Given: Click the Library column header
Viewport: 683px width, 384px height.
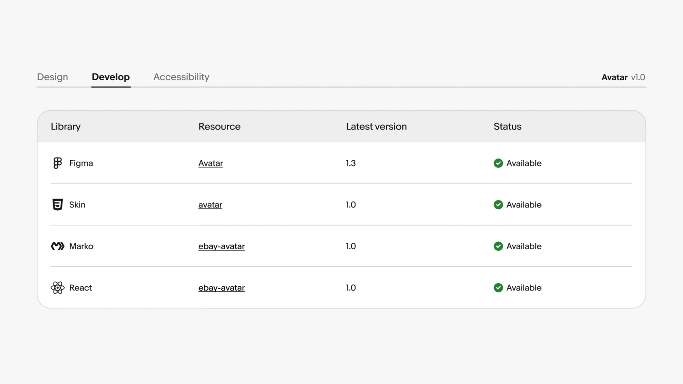Looking at the screenshot, I should coord(66,127).
